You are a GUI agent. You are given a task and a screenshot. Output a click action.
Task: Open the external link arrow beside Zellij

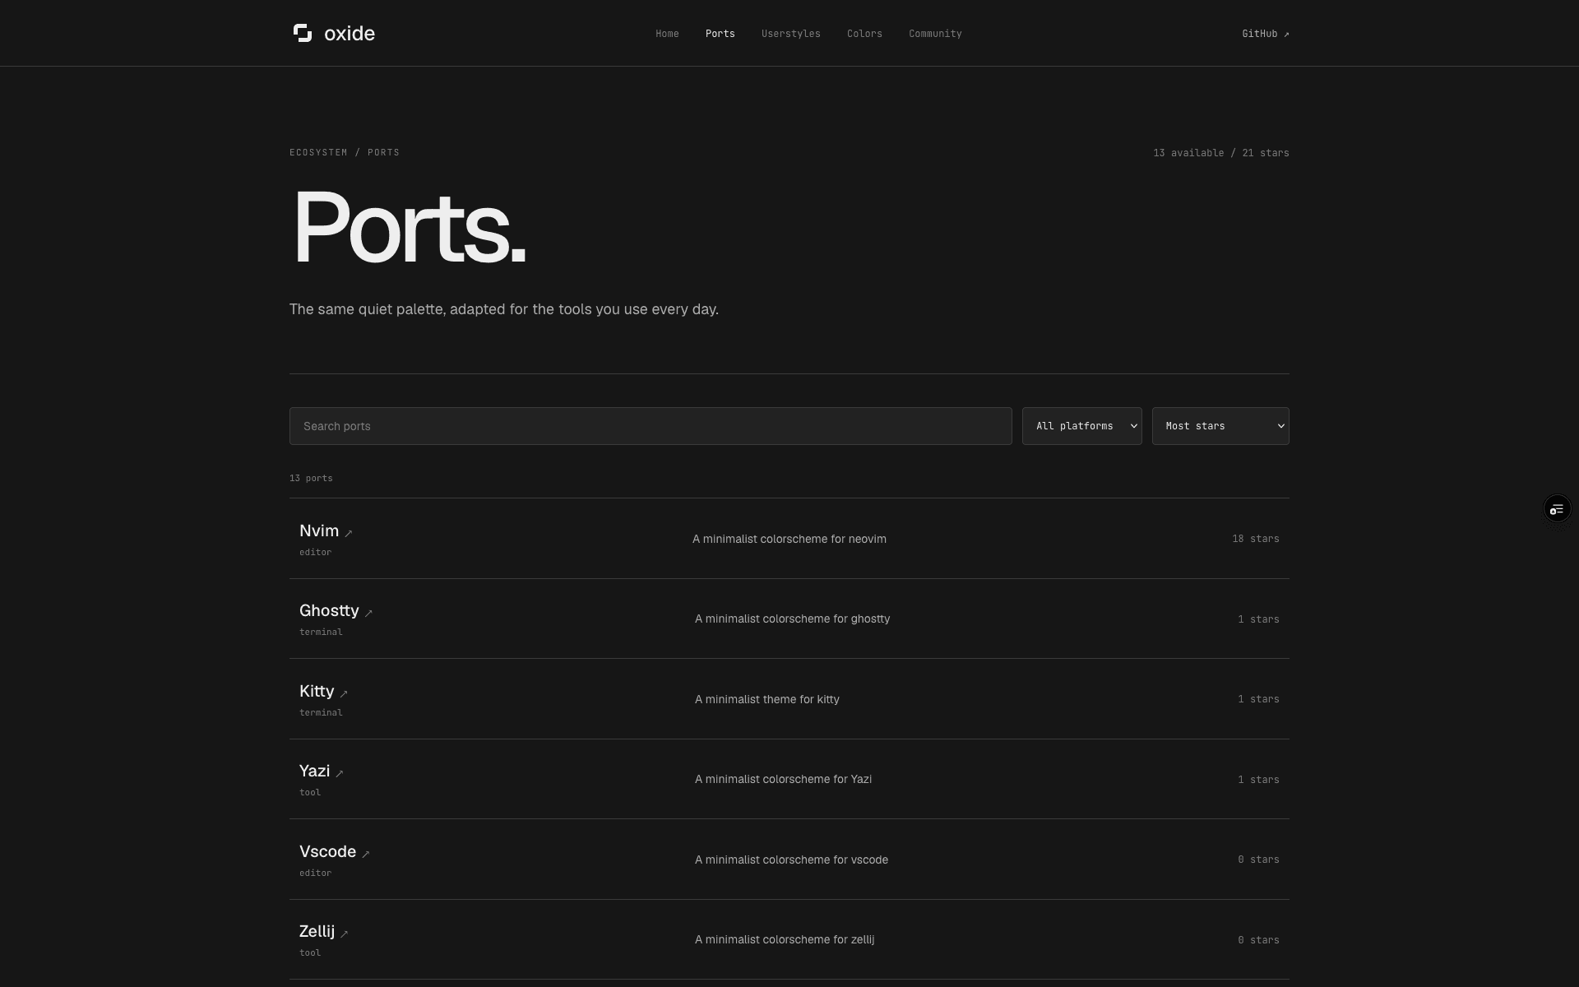345,934
